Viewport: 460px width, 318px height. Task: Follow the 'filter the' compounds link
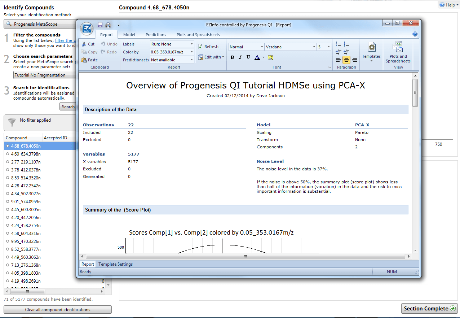coord(65,40)
